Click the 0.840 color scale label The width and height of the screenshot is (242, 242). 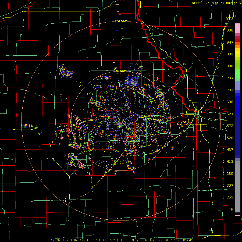click(x=228, y=66)
